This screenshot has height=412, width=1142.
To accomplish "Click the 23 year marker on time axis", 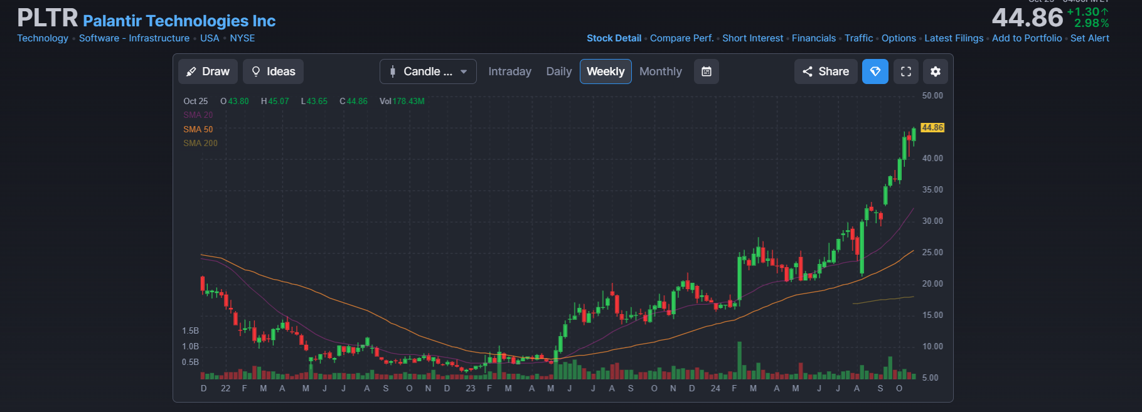I will point(471,388).
